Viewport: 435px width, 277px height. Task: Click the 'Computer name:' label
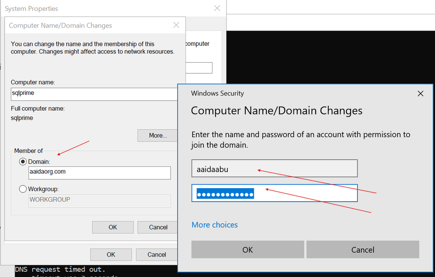click(33, 82)
